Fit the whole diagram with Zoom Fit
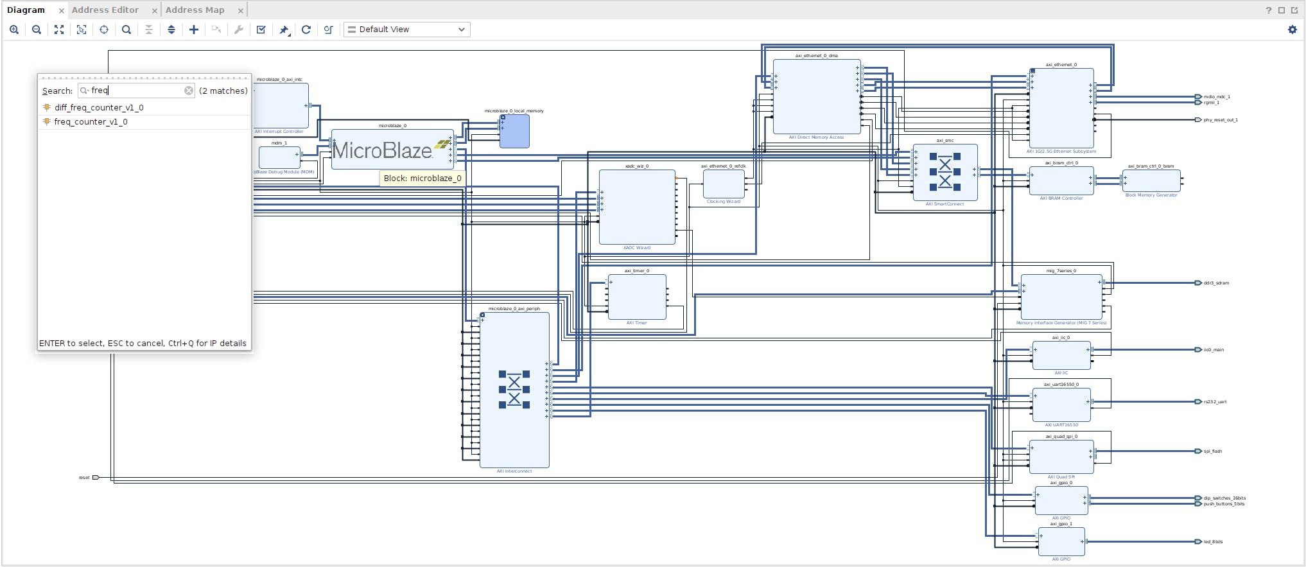The width and height of the screenshot is (1306, 567). coord(59,30)
